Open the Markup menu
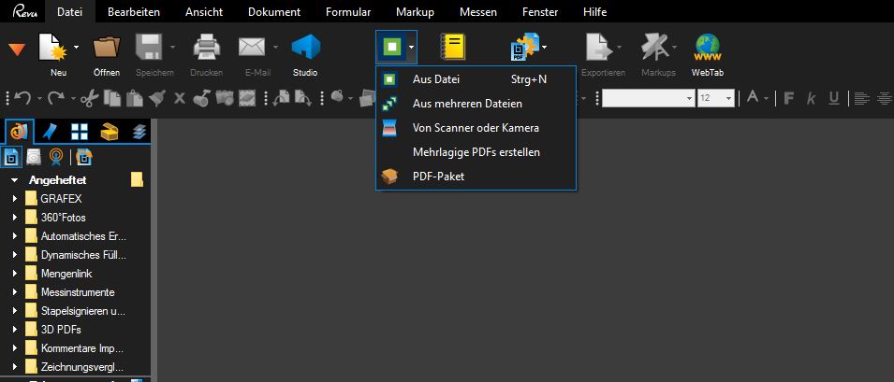 coord(415,12)
